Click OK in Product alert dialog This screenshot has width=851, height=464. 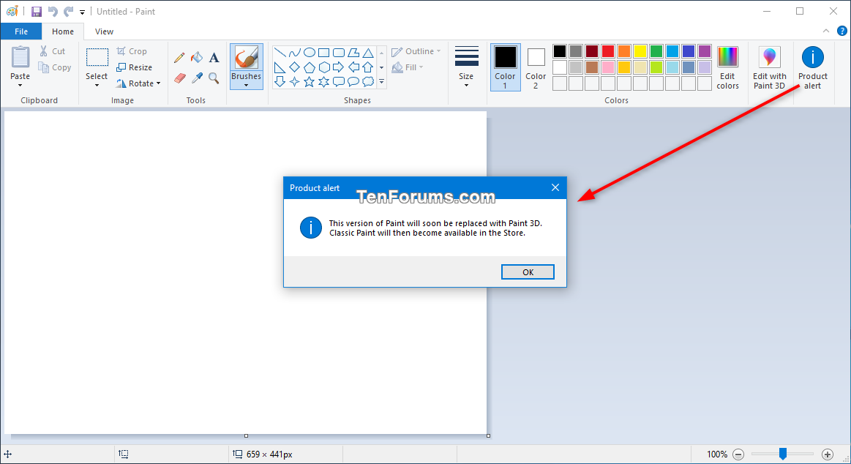(528, 272)
